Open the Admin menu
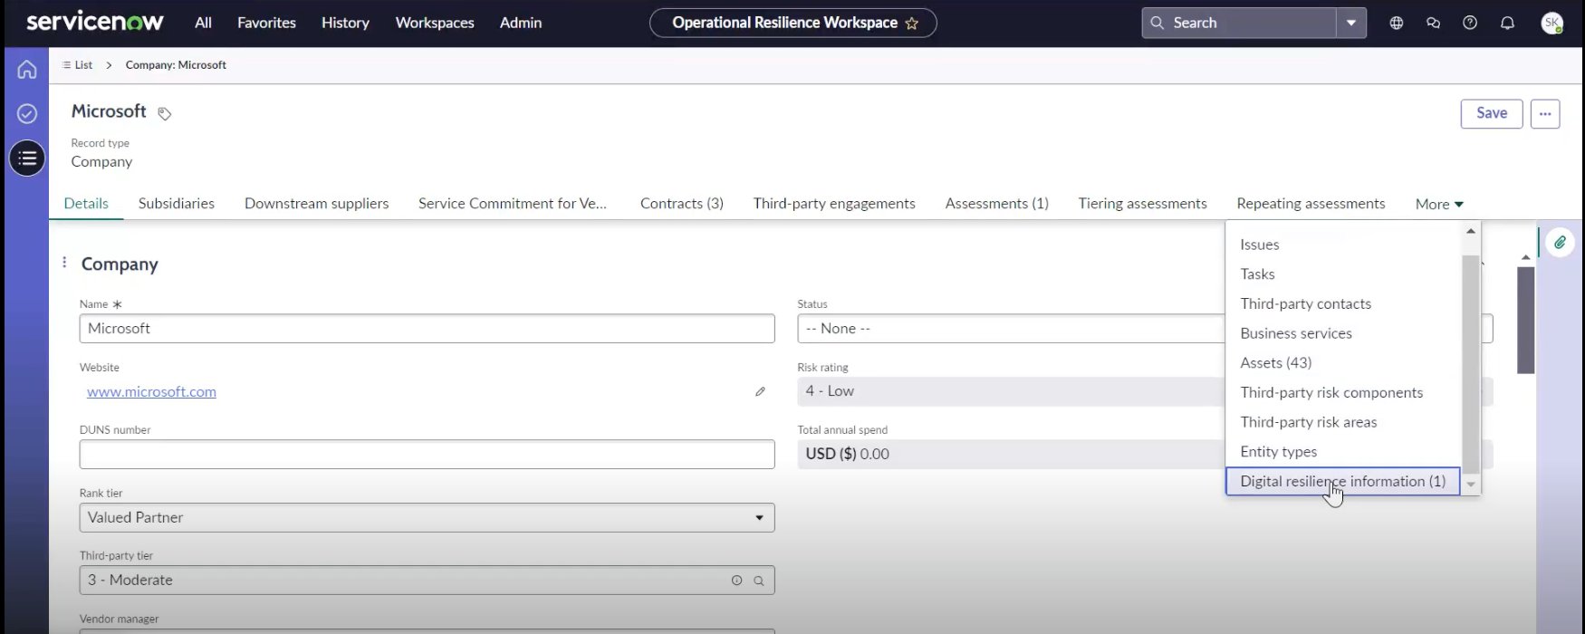The image size is (1585, 634). coord(521,23)
